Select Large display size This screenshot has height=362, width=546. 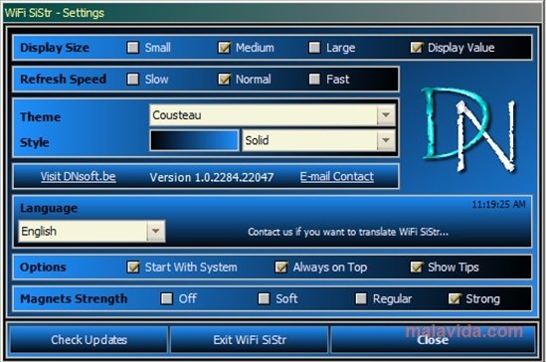314,48
